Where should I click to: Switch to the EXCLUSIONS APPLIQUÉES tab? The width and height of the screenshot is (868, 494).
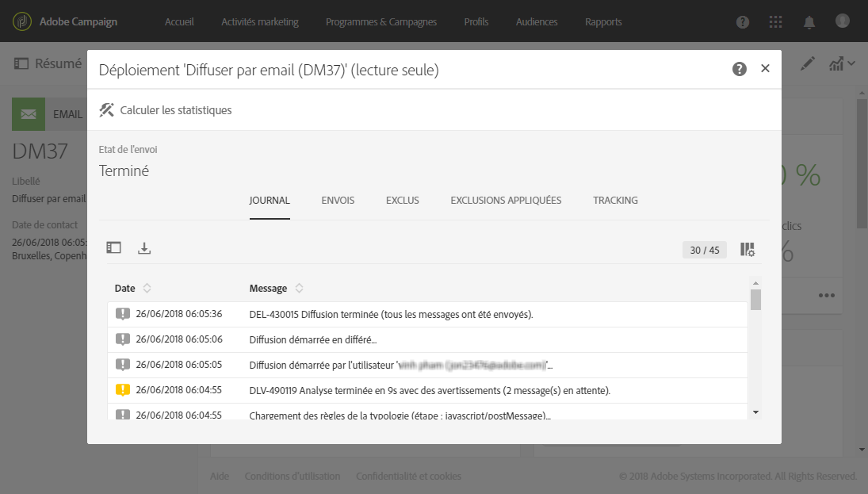(506, 201)
